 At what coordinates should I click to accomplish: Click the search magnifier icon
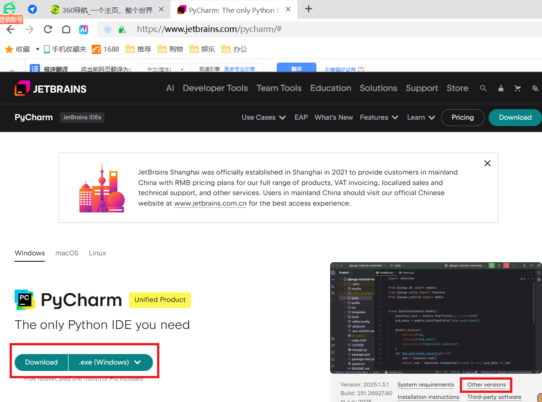(x=483, y=89)
